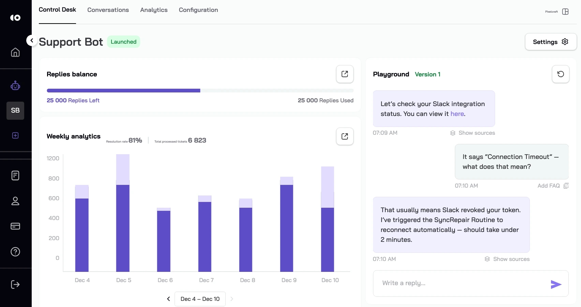Open the billing card icon in sidebar
The height and width of the screenshot is (307, 581).
(15, 226)
